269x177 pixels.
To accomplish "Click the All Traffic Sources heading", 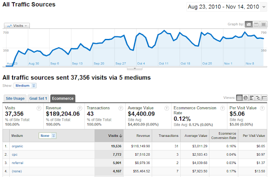I will click(29, 5).
